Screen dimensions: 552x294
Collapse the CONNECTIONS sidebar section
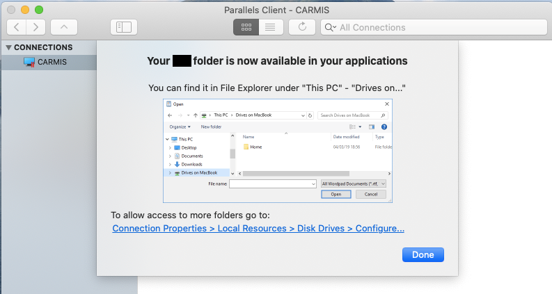tap(9, 47)
